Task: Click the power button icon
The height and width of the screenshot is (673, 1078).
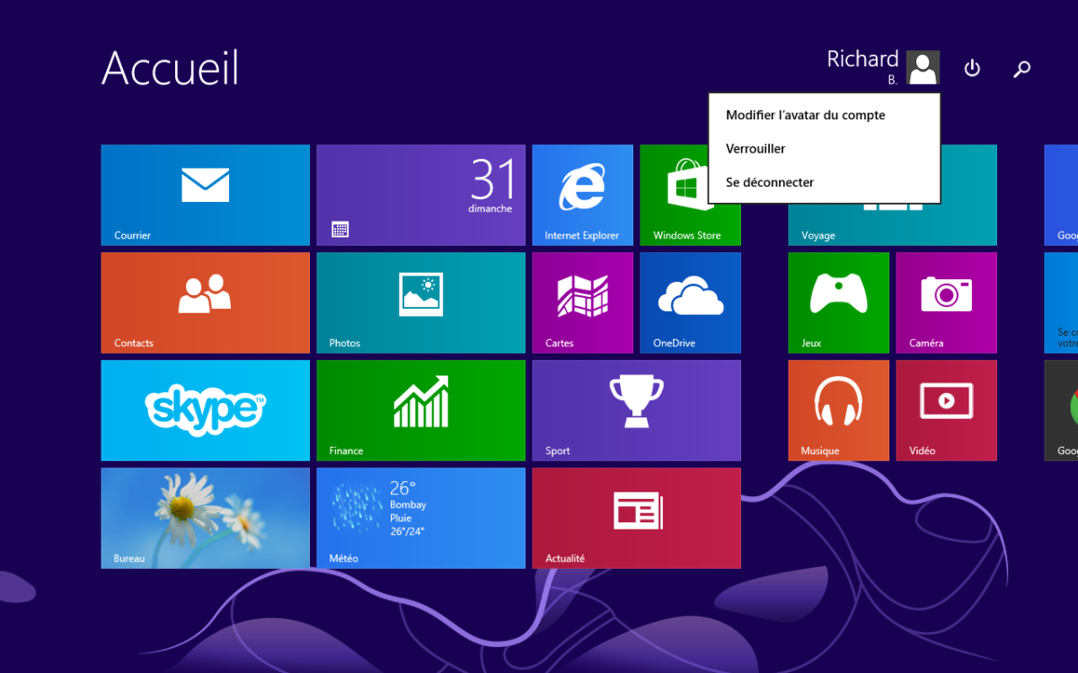Action: tap(972, 68)
